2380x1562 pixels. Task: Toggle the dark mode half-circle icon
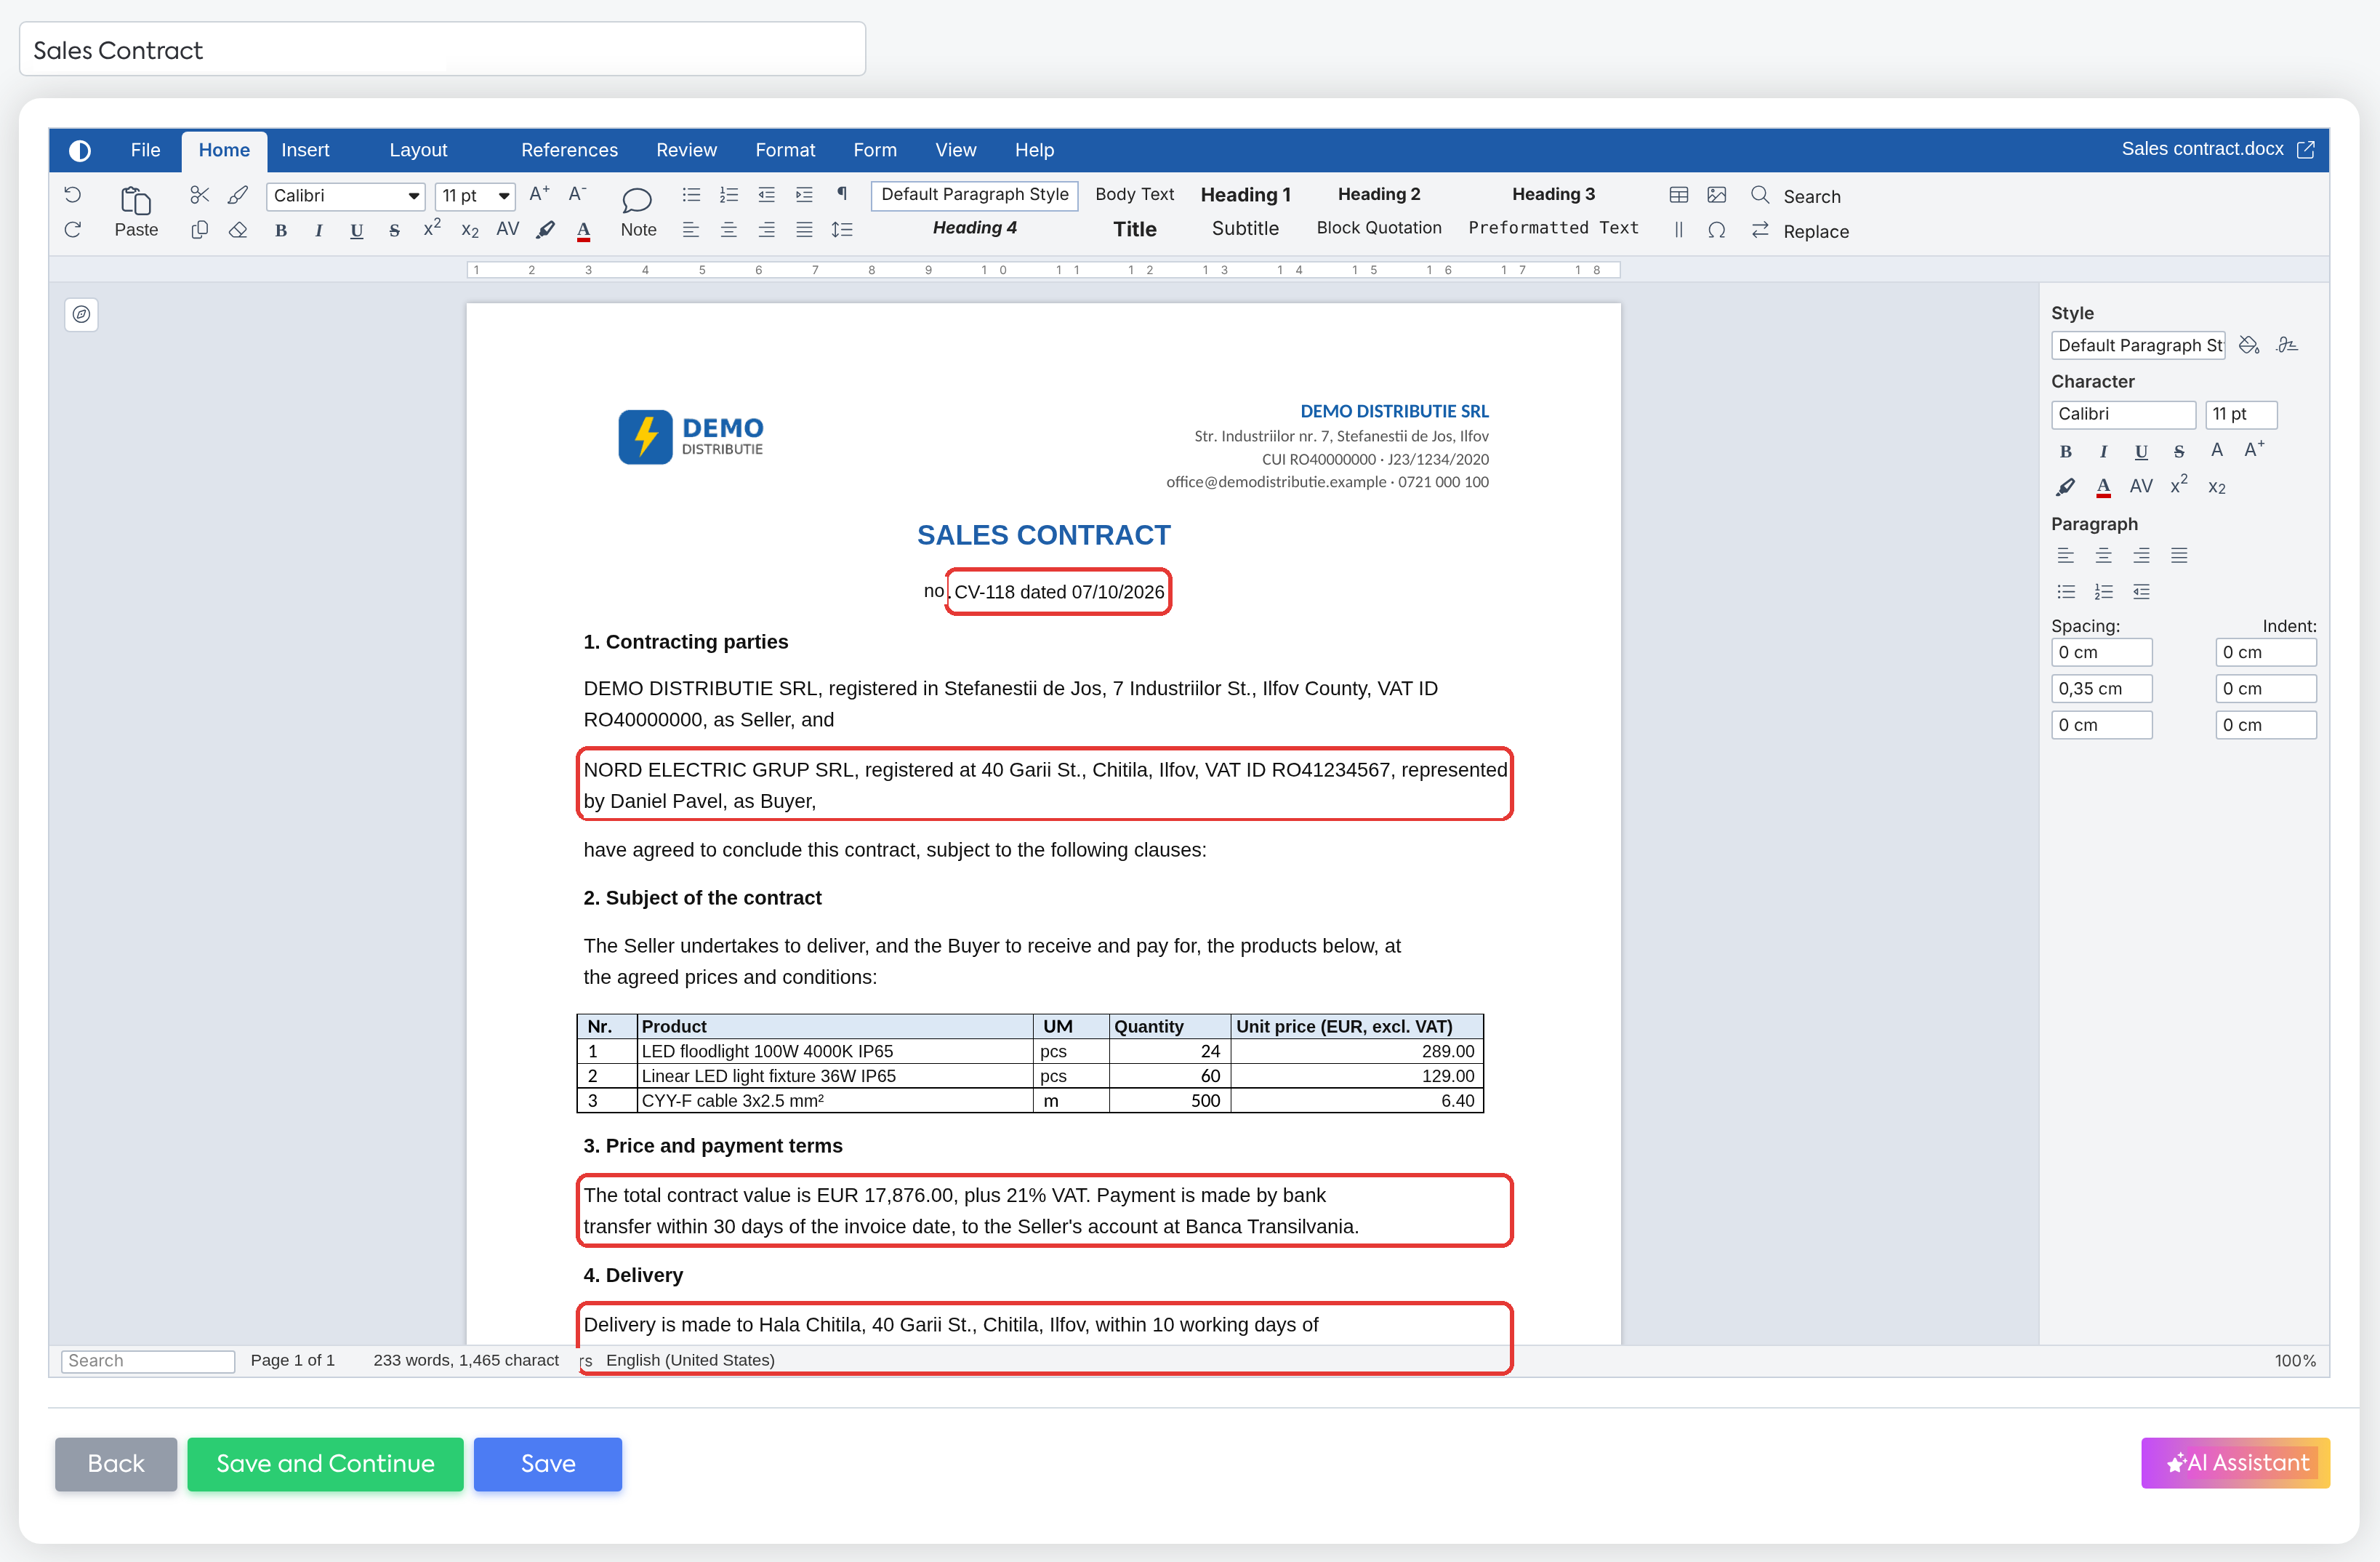click(80, 150)
